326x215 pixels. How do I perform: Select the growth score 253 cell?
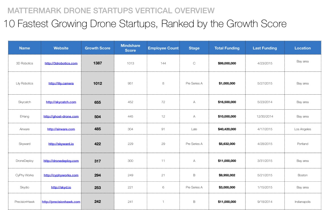tap(98, 187)
